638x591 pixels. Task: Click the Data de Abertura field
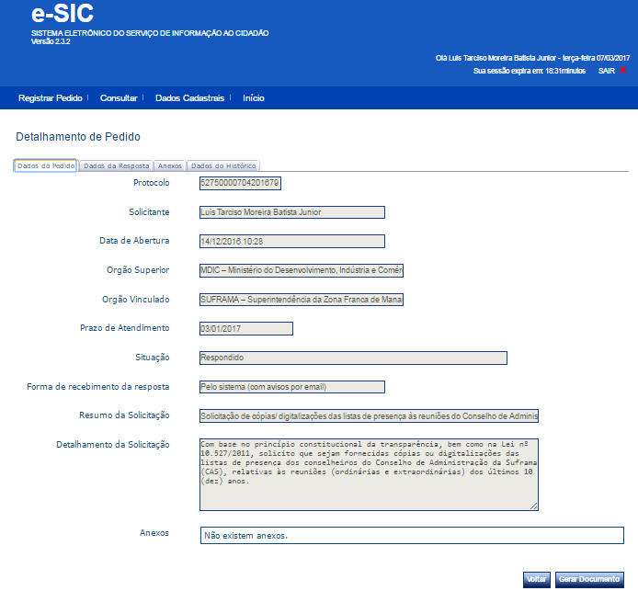(292, 241)
